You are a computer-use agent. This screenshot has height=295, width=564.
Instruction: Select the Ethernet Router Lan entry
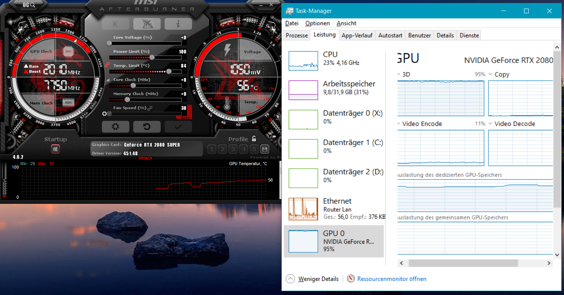(334, 209)
